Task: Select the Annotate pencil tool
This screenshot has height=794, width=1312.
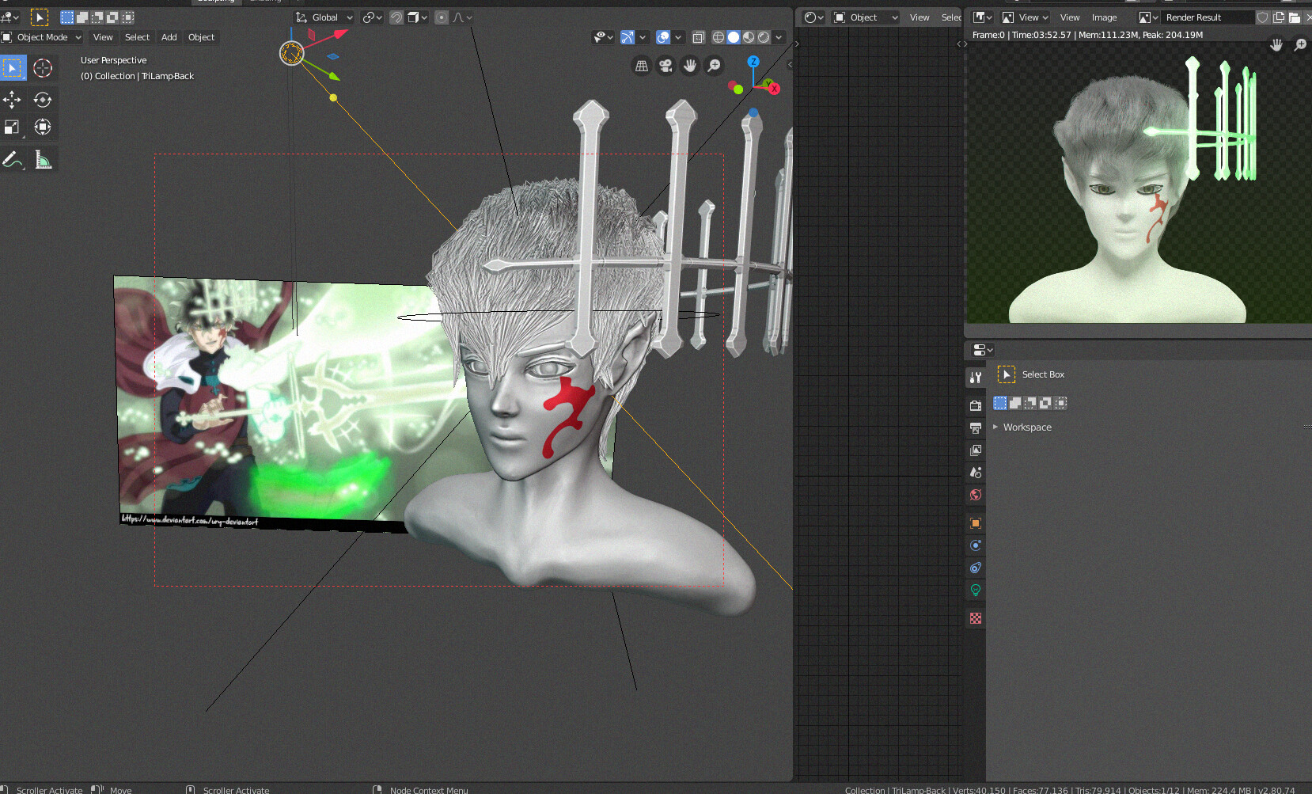Action: tap(13, 160)
